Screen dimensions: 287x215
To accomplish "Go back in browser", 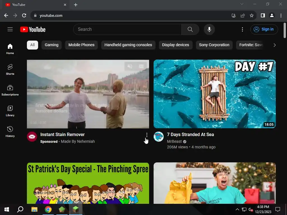I will click(6, 16).
